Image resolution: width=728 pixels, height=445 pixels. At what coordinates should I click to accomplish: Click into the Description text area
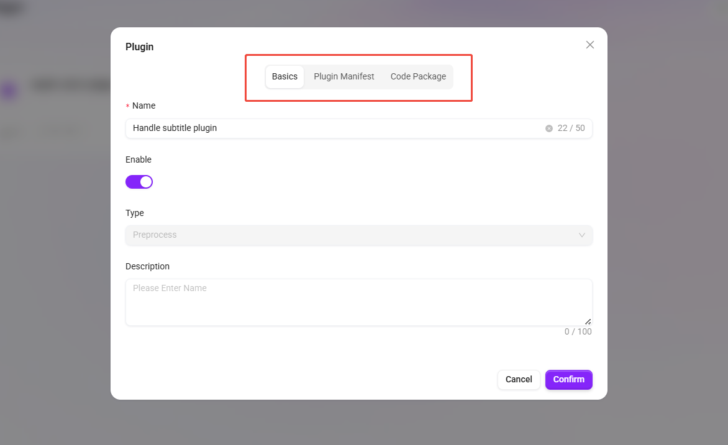coord(358,302)
